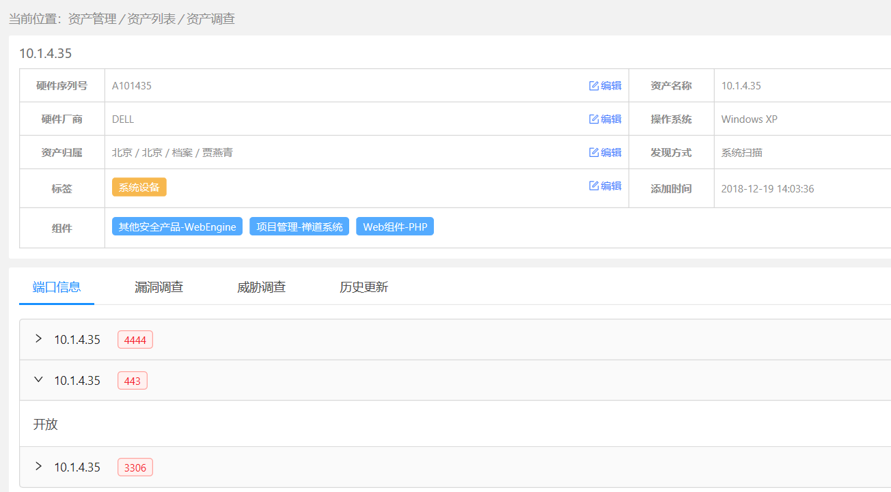Image resolution: width=891 pixels, height=492 pixels.
Task: Switch to the 漏洞调查 tab
Action: (x=159, y=287)
